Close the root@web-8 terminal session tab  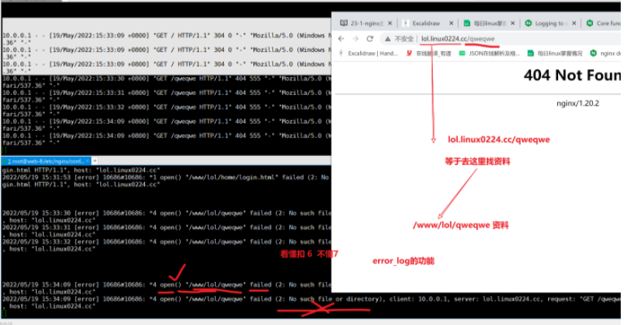click(x=89, y=161)
